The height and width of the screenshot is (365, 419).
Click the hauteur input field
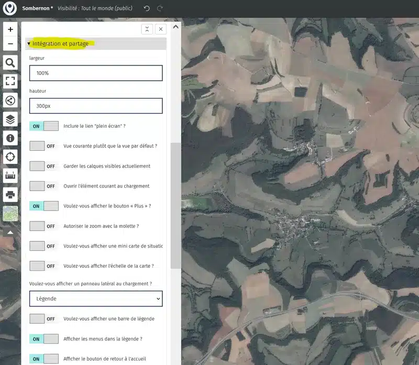[x=96, y=106]
